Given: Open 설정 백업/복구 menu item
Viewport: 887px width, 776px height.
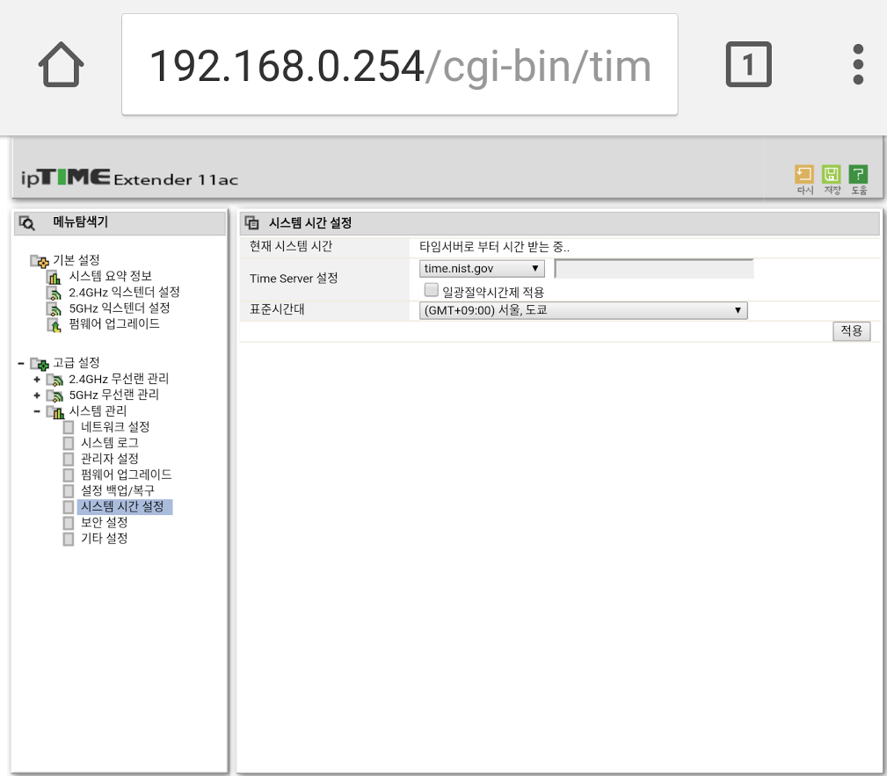Looking at the screenshot, I should [x=118, y=490].
